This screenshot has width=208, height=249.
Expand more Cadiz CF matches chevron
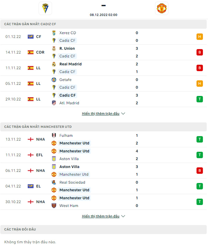[x=123, y=114]
